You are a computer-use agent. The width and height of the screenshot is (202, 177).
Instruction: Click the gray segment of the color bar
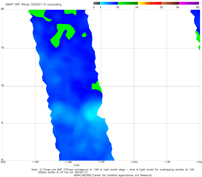pos(96,3)
